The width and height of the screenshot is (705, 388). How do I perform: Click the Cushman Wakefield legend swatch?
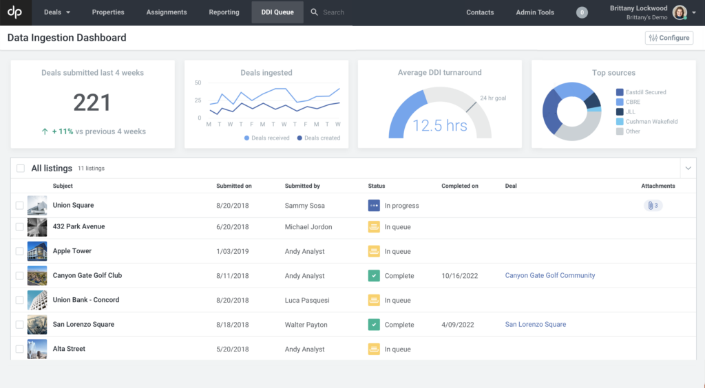[x=620, y=122]
